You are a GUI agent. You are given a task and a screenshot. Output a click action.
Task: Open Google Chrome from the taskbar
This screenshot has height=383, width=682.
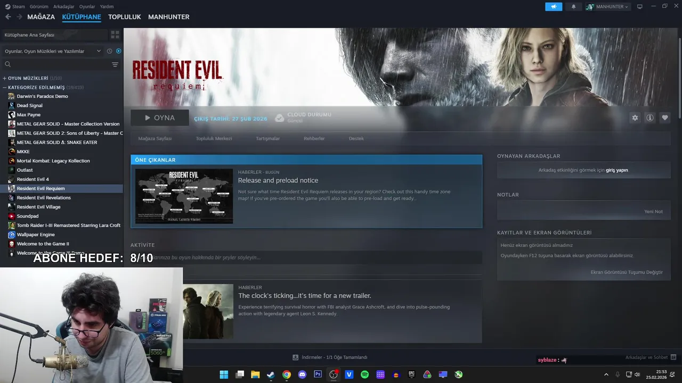287,374
